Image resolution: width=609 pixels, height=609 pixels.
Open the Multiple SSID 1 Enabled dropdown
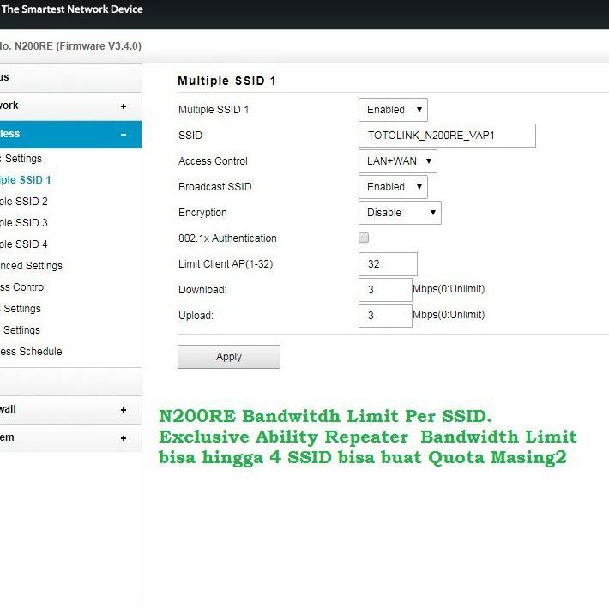point(392,110)
